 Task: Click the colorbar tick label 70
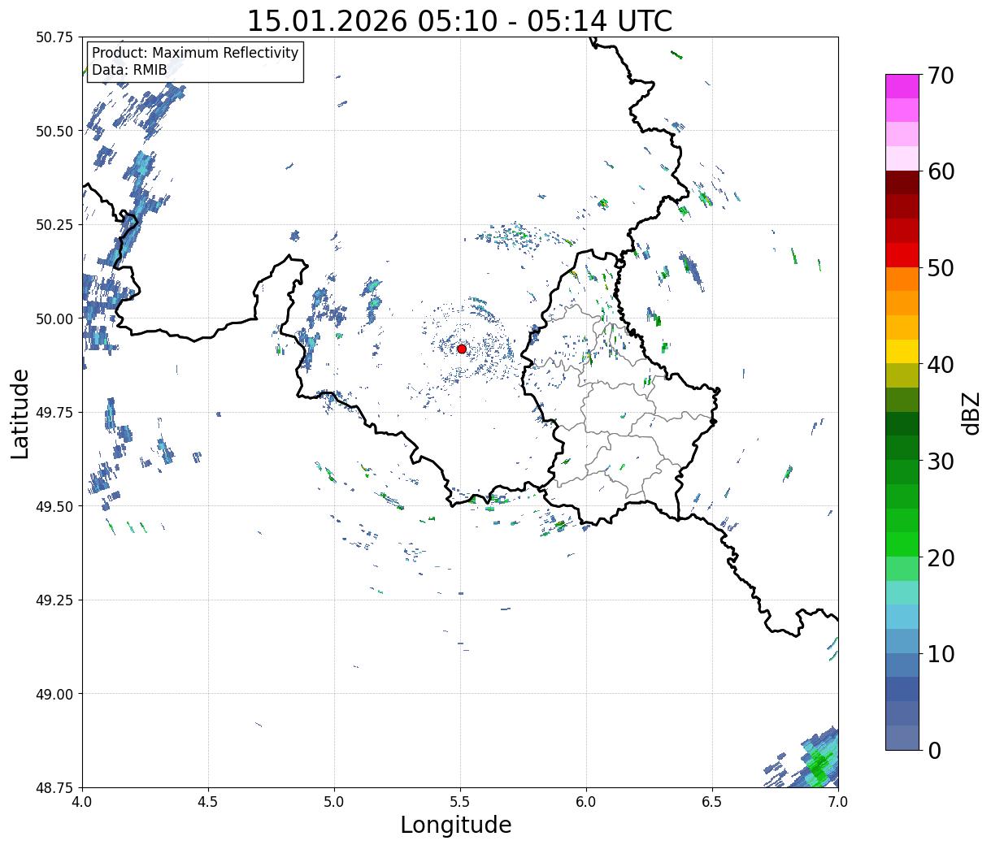940,75
